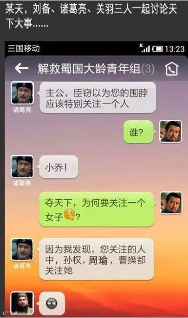Tap the message starting with 因为我发现

[x=97, y=260]
